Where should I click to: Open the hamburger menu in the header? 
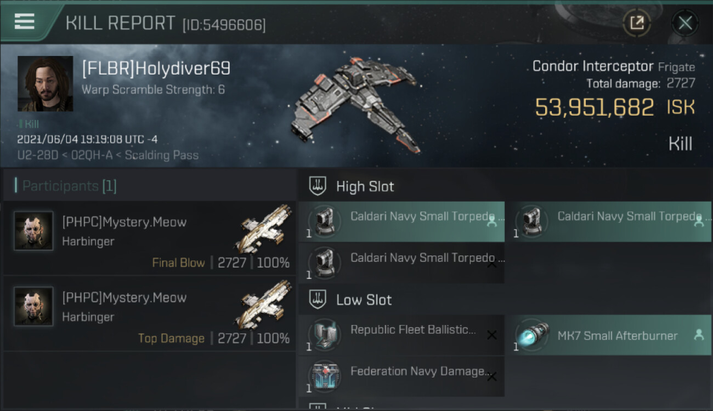(x=25, y=22)
